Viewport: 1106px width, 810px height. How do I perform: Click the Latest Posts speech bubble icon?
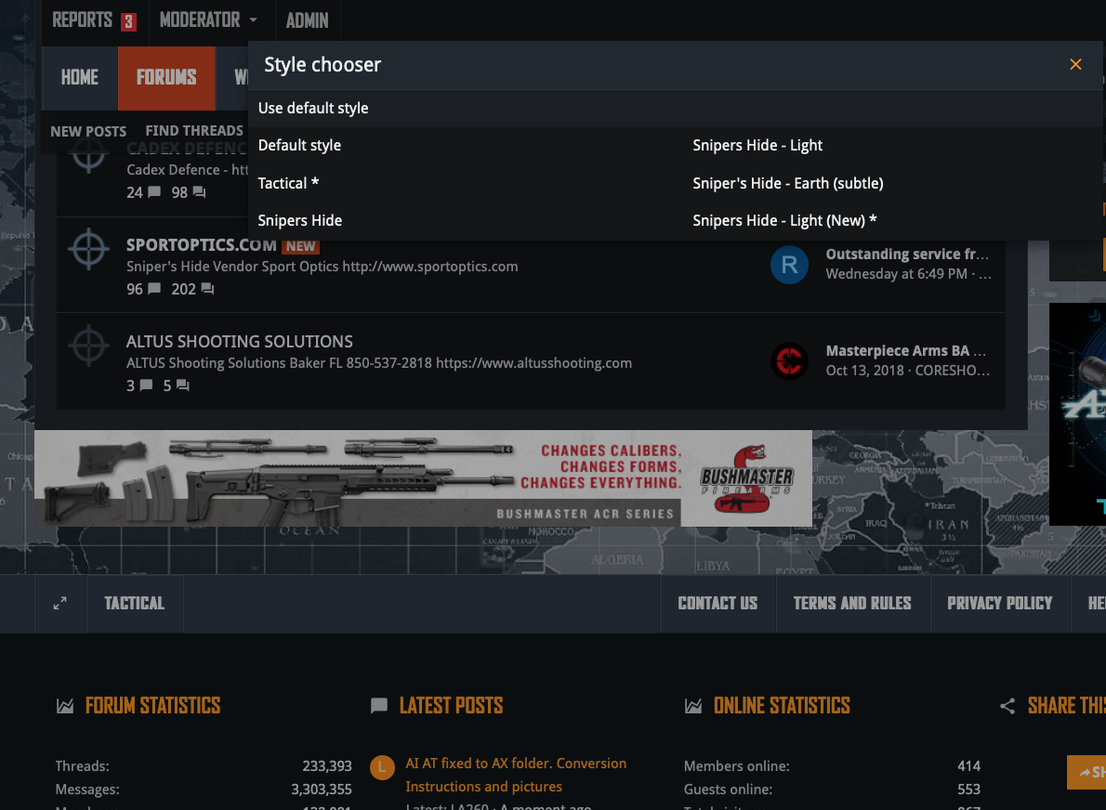coord(379,706)
